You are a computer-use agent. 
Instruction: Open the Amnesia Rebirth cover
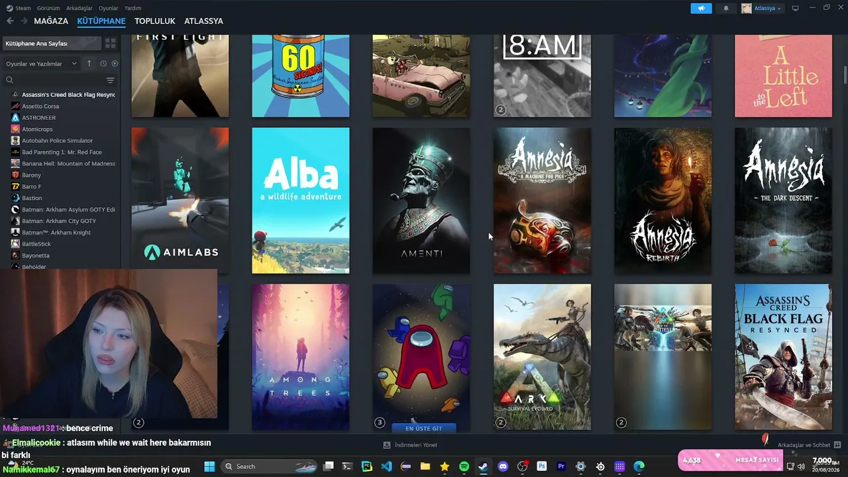click(x=663, y=200)
